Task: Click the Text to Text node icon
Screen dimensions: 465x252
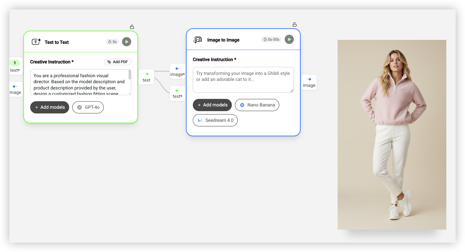Action: click(x=36, y=42)
